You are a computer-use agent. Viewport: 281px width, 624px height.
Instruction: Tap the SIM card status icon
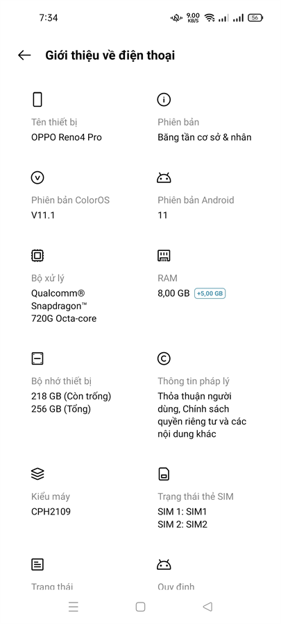(x=164, y=474)
